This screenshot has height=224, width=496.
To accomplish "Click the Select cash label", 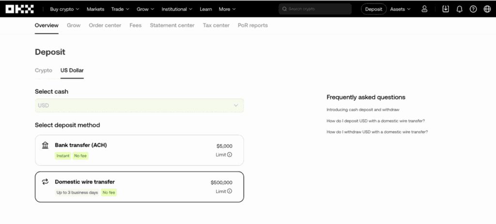I will click(x=51, y=91).
